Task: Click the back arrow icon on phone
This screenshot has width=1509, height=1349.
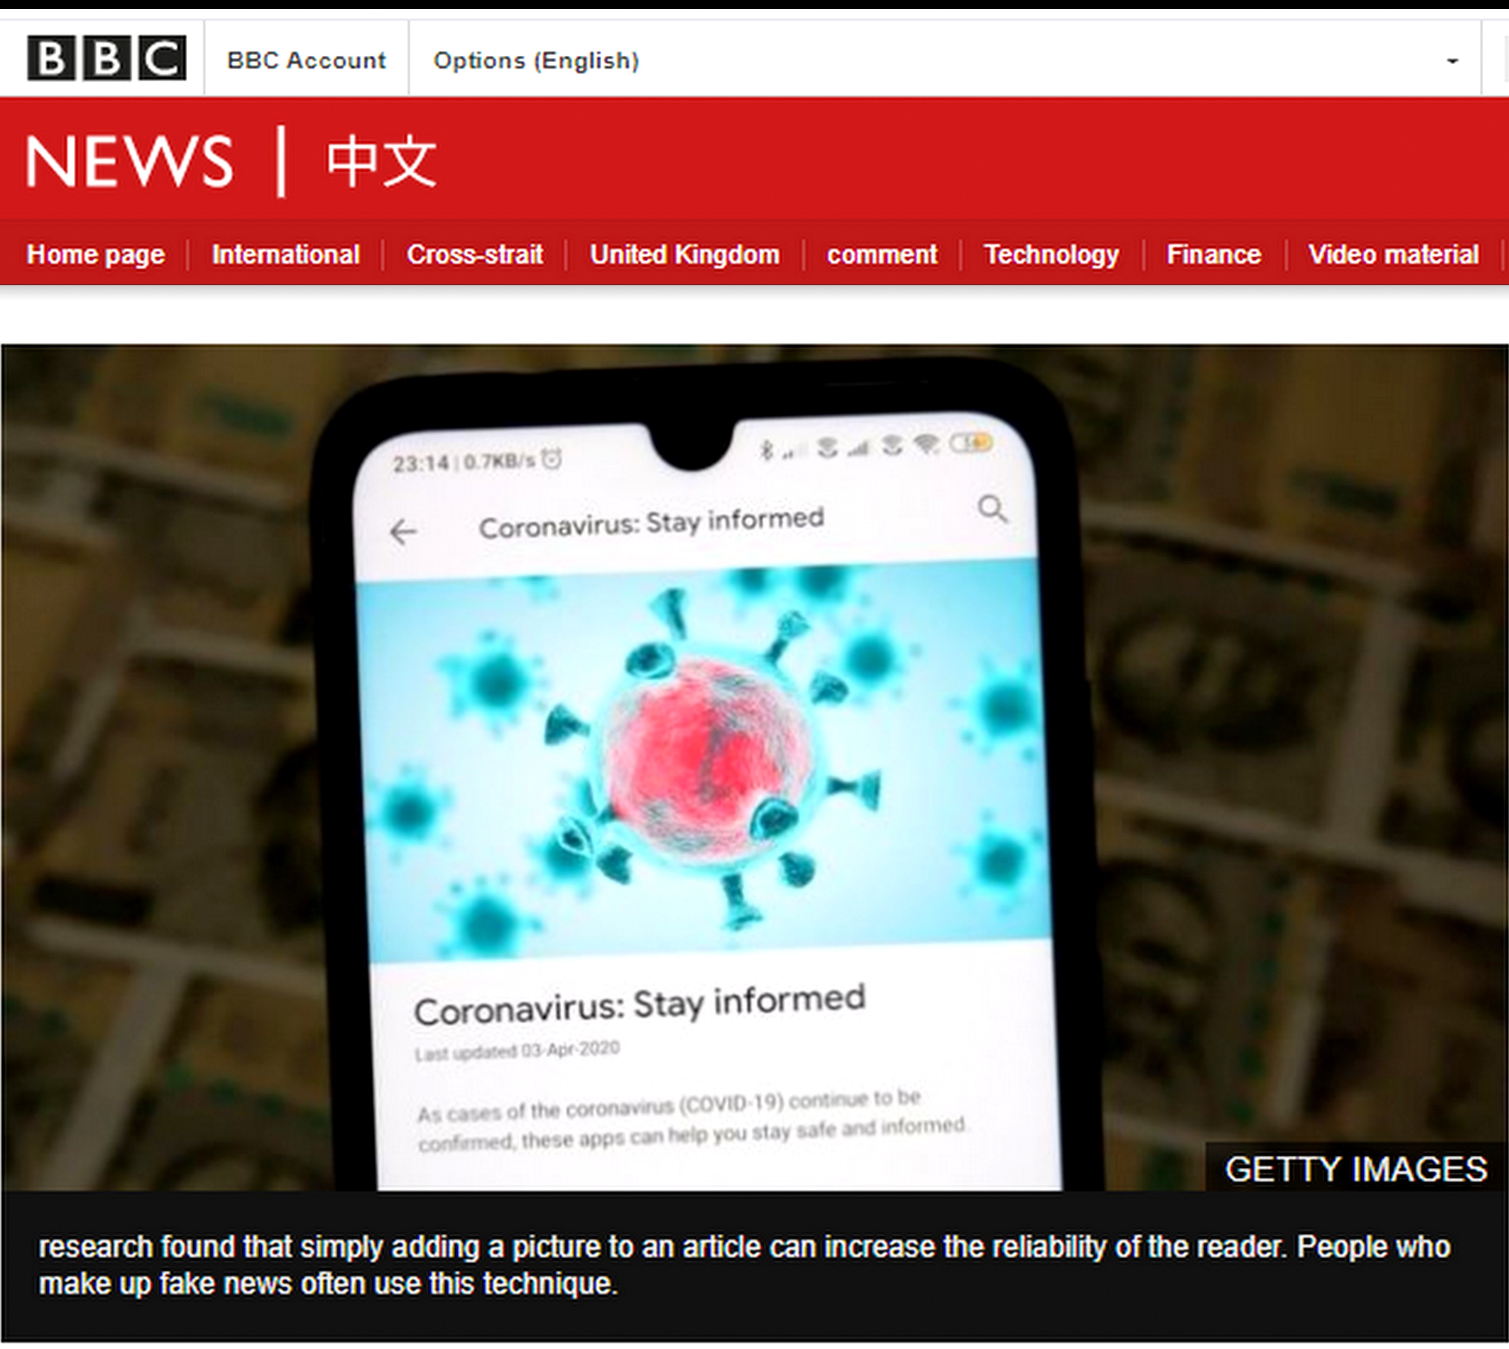Action: pos(403,531)
